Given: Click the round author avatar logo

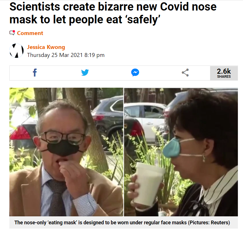Looking at the screenshot, I should (16, 51).
